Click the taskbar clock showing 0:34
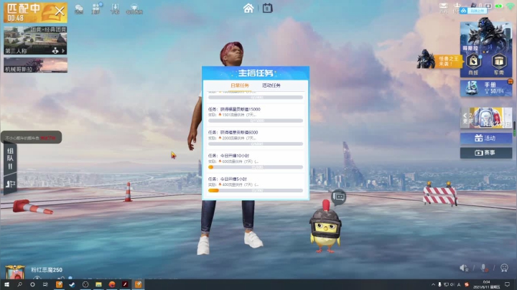The image size is (517, 290). (486, 284)
